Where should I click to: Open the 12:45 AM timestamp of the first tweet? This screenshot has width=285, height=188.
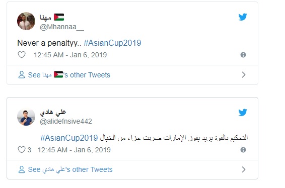click(x=49, y=55)
